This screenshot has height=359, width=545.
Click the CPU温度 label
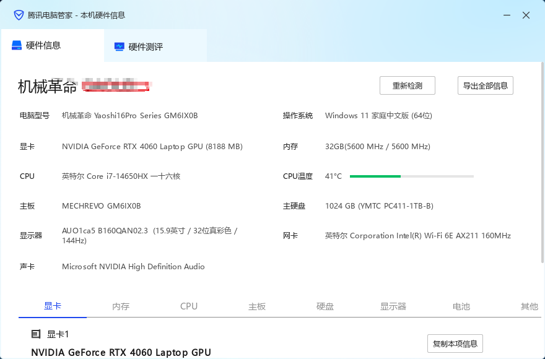click(298, 176)
